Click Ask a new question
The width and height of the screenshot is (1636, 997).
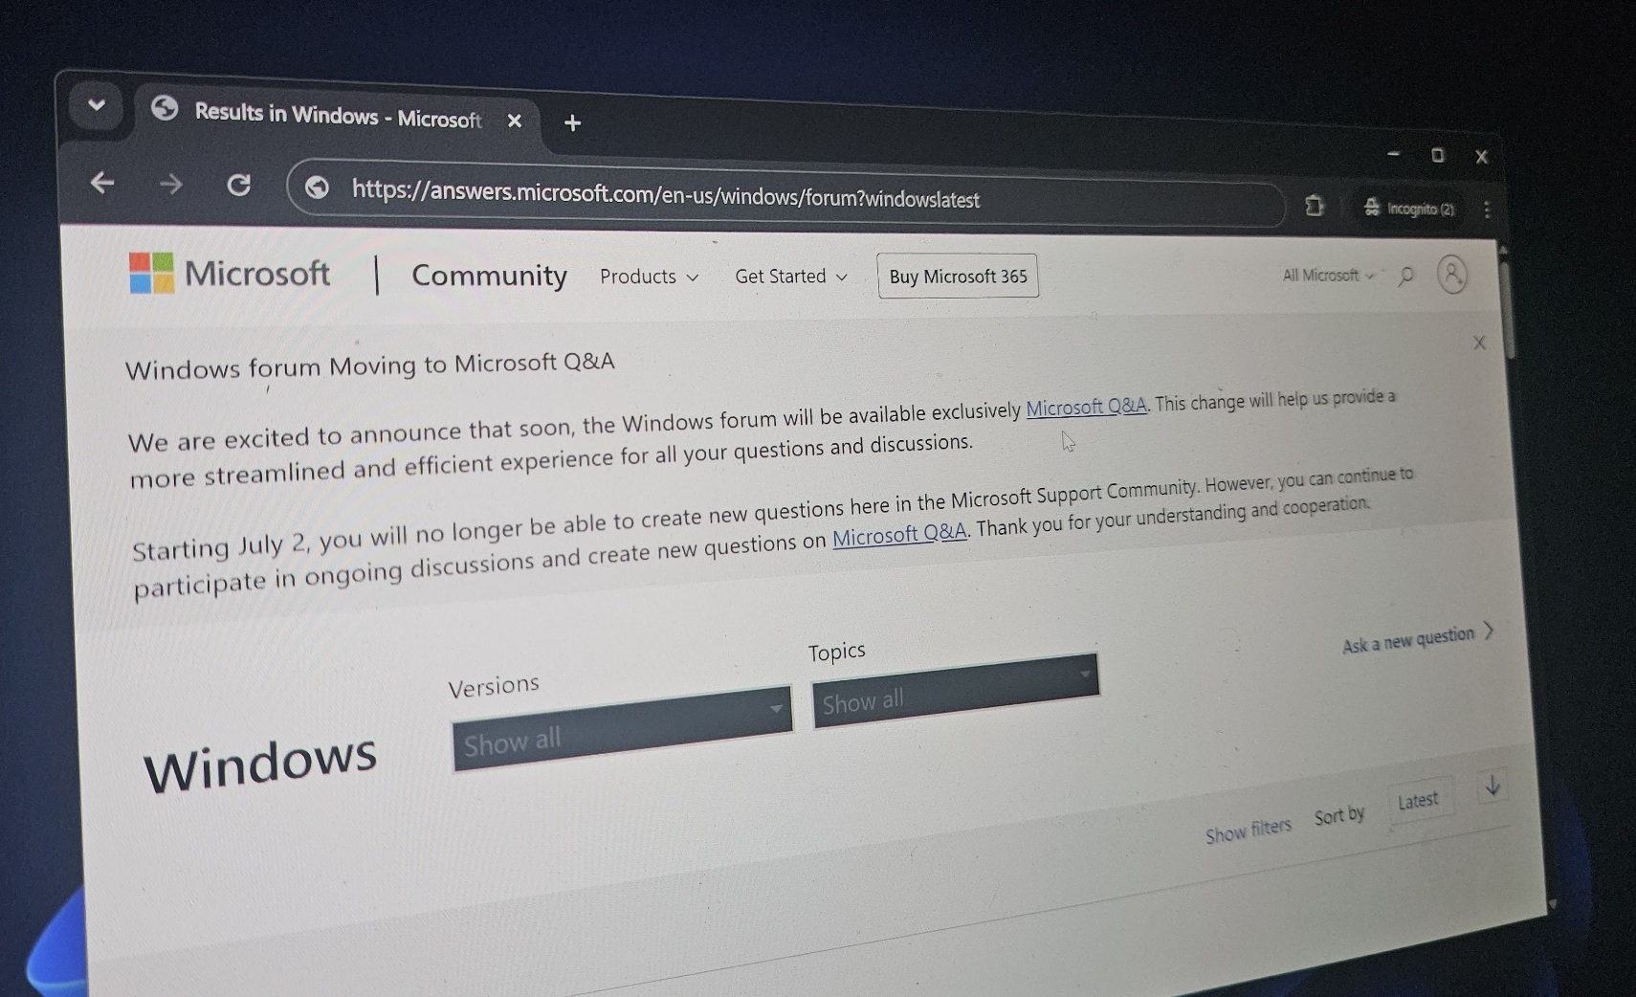(1417, 638)
